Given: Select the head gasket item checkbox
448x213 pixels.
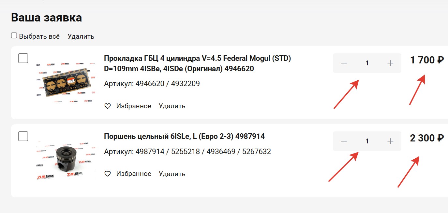Looking at the screenshot, I should click(x=23, y=58).
